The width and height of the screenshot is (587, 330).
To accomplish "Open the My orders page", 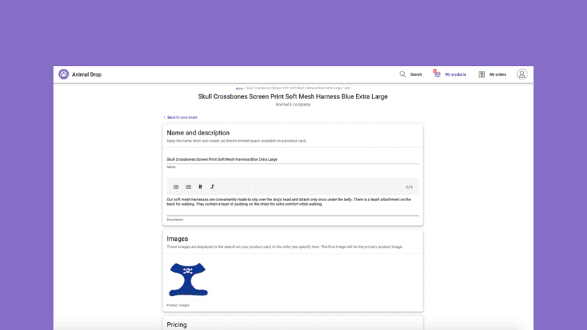I will pos(498,74).
